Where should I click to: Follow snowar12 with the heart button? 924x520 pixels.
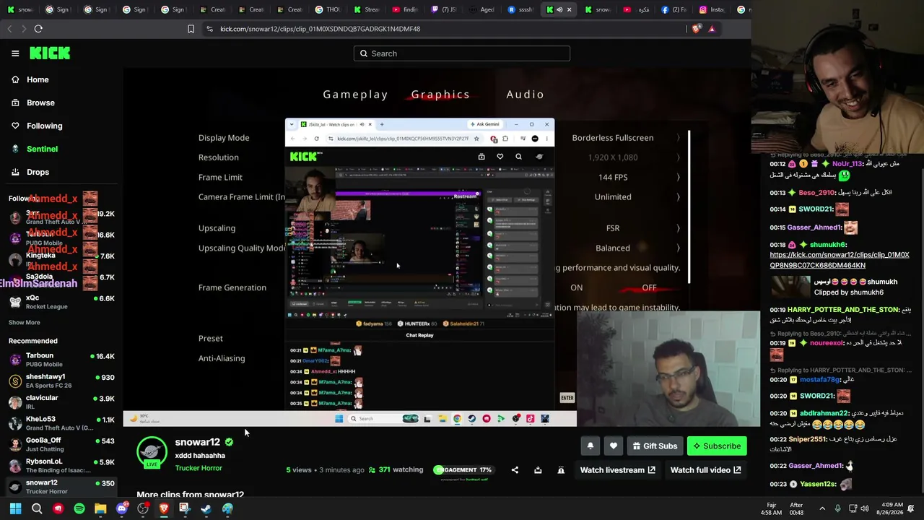pyautogui.click(x=614, y=446)
